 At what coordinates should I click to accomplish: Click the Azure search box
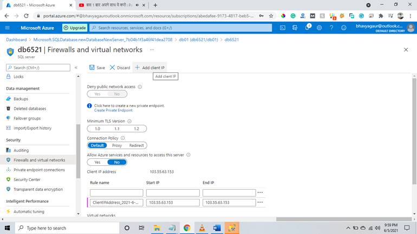(x=180, y=28)
